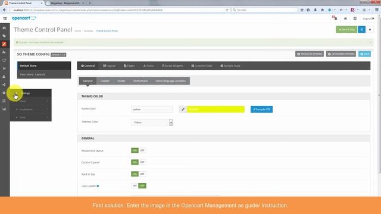Turn Back to top OFF
The height and width of the screenshot is (214, 381).
[142, 174]
